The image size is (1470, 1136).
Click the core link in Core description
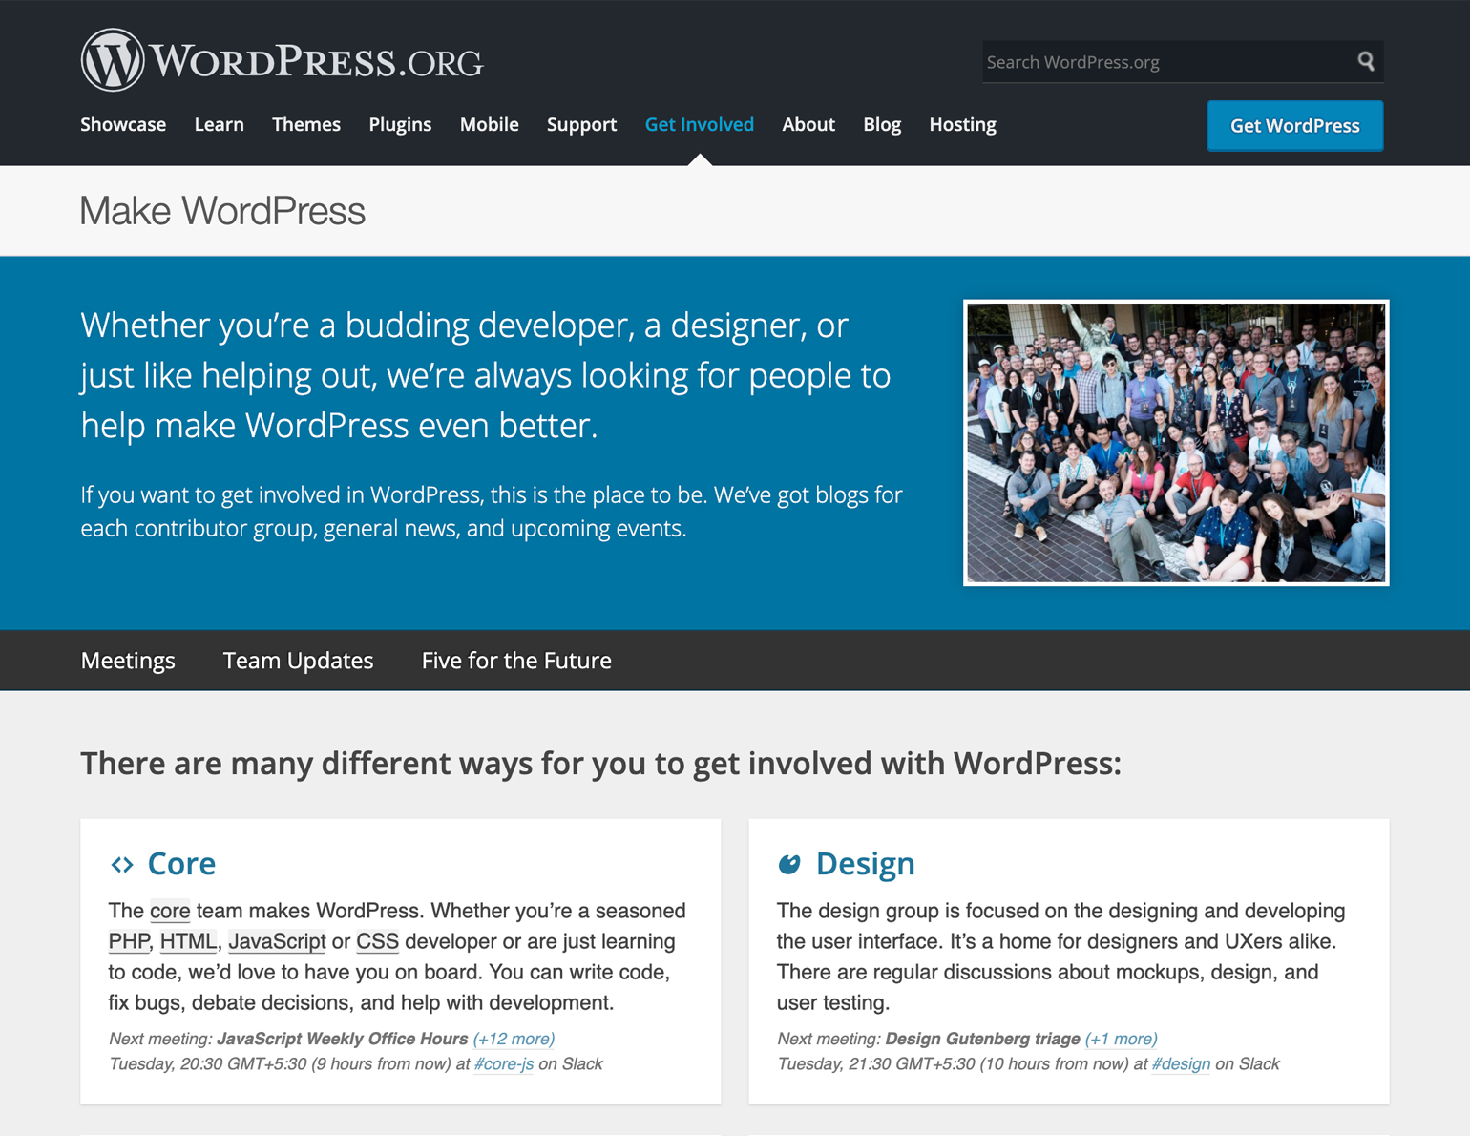[169, 911]
